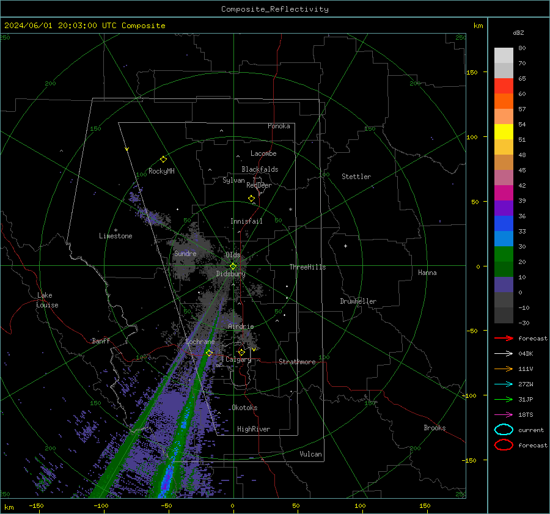550x514 pixels.
Task: Click the Ponoka city label
Action: (x=279, y=126)
